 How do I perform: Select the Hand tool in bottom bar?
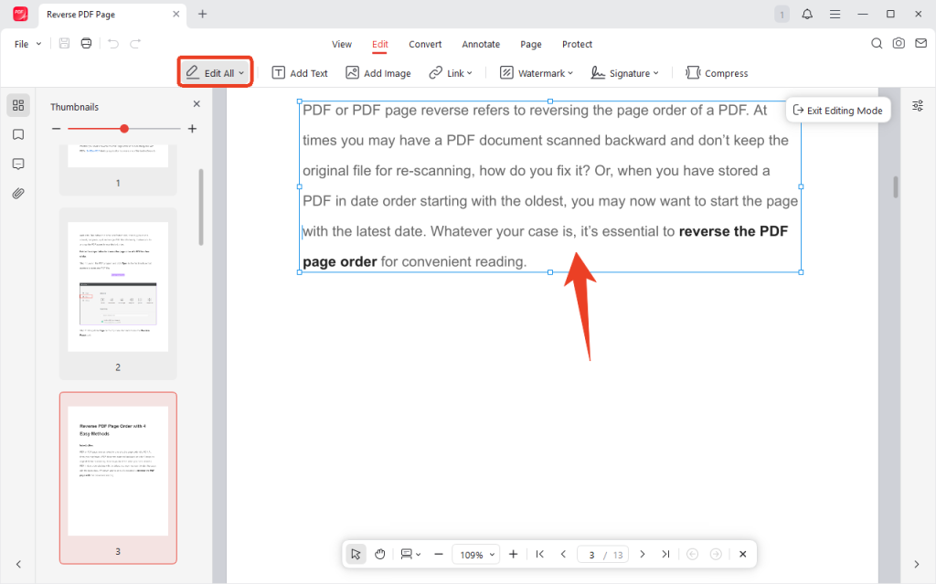click(380, 554)
